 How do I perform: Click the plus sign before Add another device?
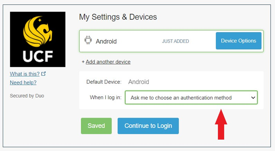(83, 62)
